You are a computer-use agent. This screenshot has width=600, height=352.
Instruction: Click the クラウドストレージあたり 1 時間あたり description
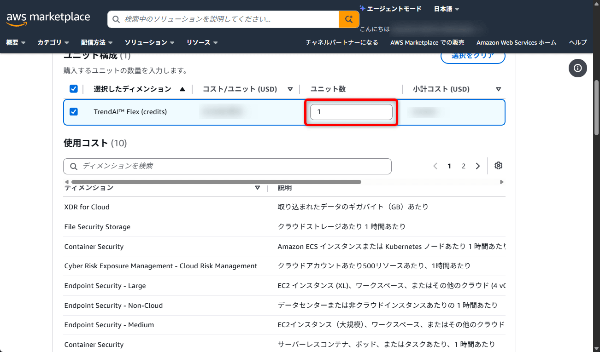click(342, 227)
